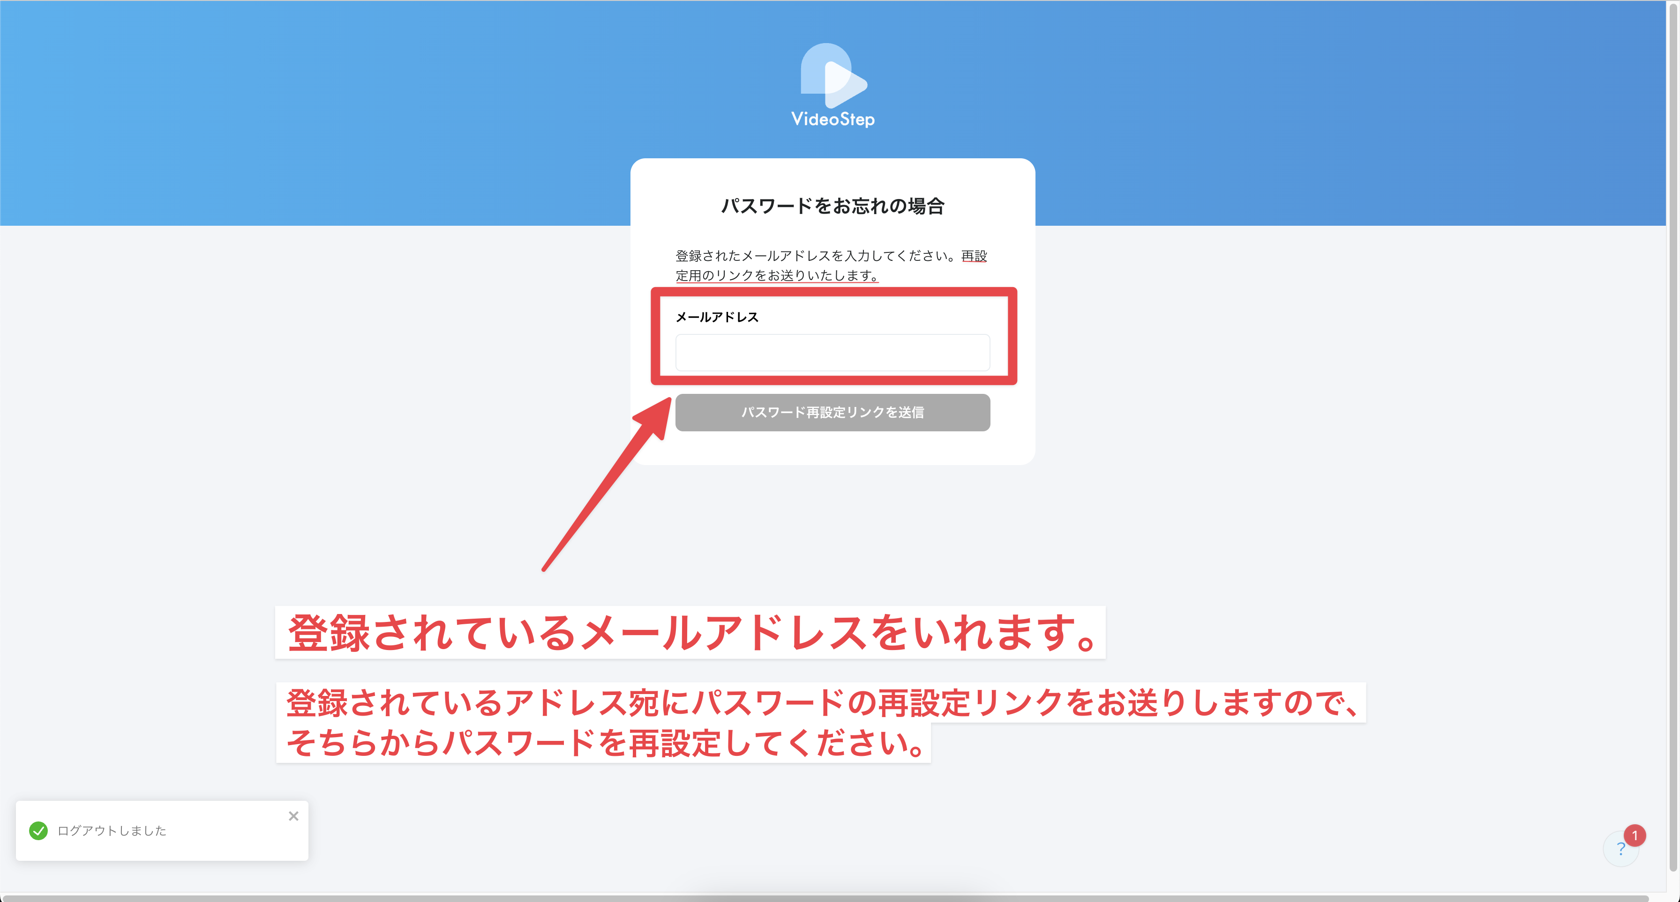Click the green checkmark icon in the toast

[x=38, y=830]
